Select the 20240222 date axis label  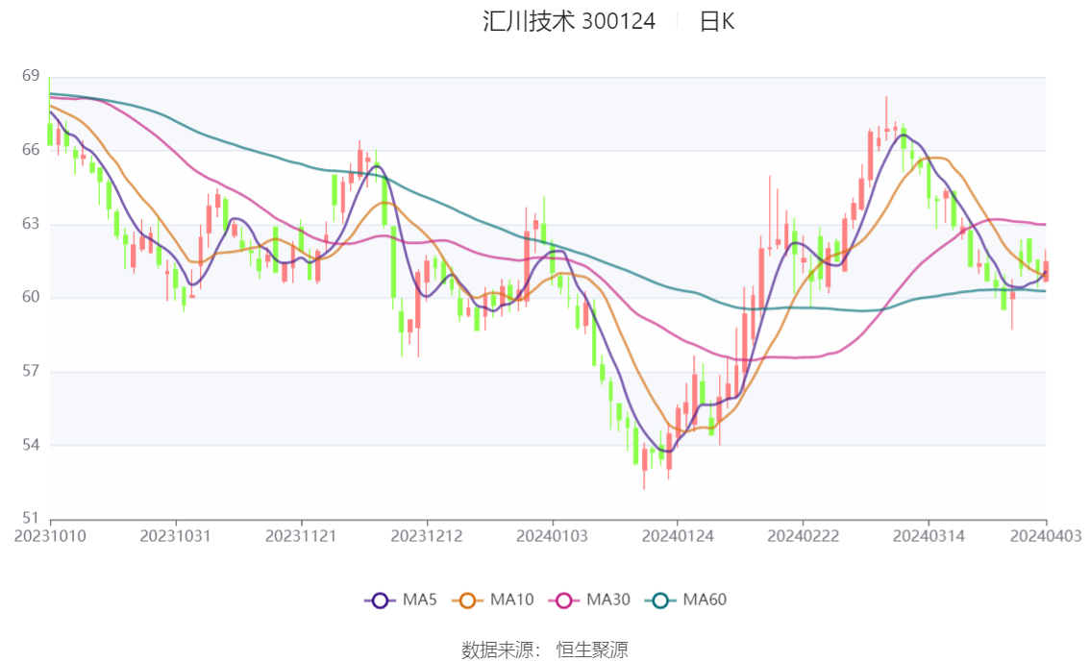point(803,536)
